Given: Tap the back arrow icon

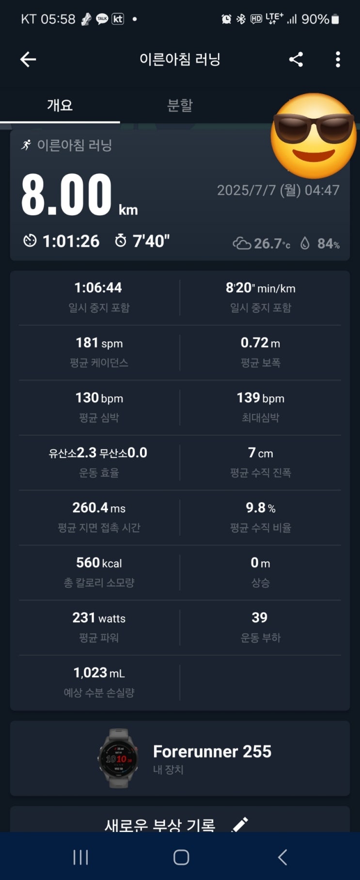Looking at the screenshot, I should (28, 59).
